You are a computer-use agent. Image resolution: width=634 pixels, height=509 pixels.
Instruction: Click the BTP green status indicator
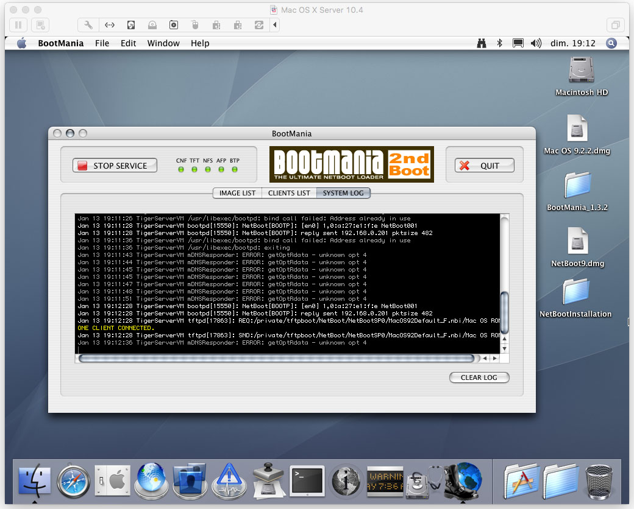coord(235,170)
